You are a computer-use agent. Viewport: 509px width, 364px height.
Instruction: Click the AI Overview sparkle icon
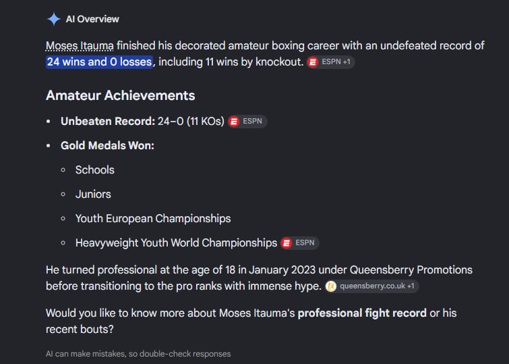[x=53, y=19]
